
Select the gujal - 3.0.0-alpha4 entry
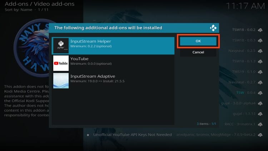pos(238,103)
